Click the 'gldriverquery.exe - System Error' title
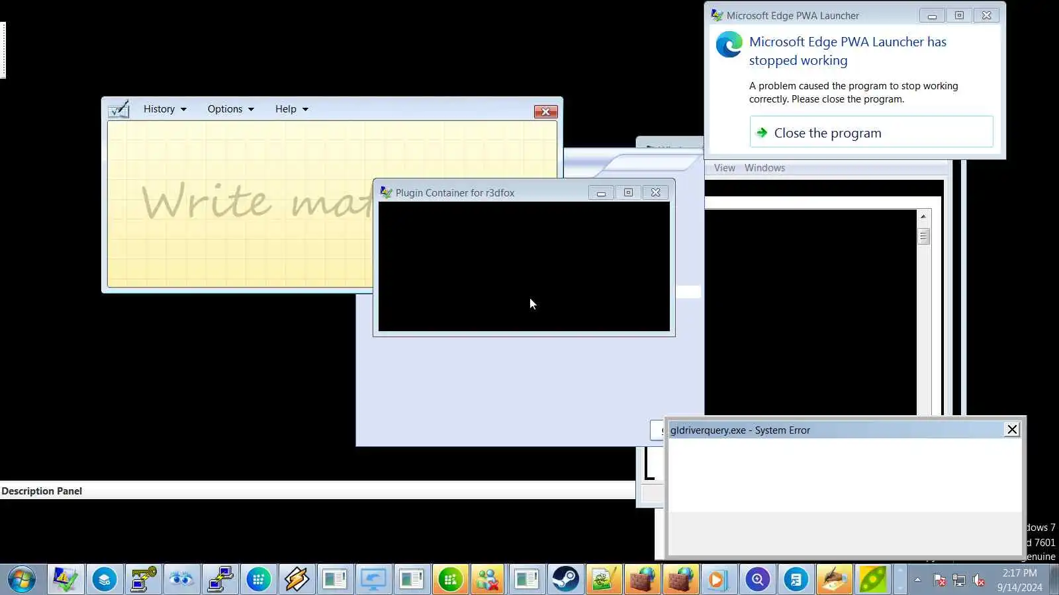Screen dimensions: 1059x595 point(740,430)
